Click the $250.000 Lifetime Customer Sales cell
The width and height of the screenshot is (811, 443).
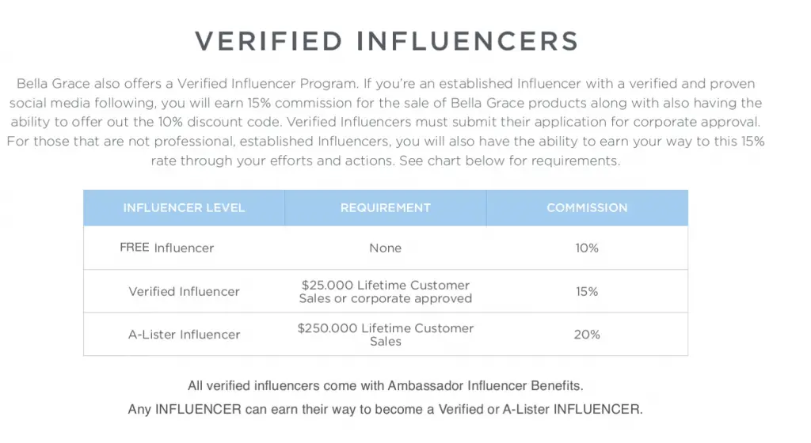point(386,335)
